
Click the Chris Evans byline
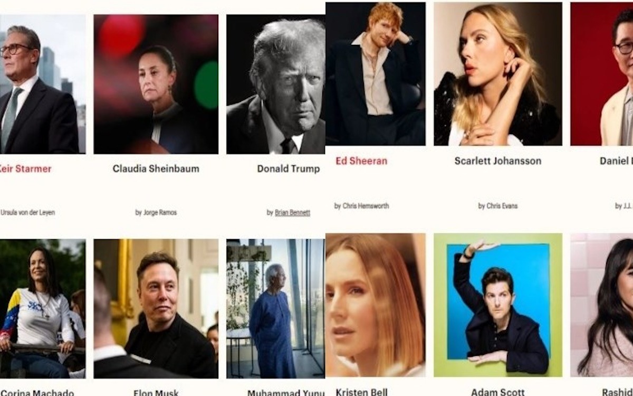tap(498, 206)
